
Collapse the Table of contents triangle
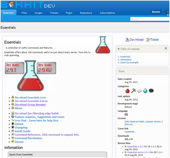click(119, 49)
